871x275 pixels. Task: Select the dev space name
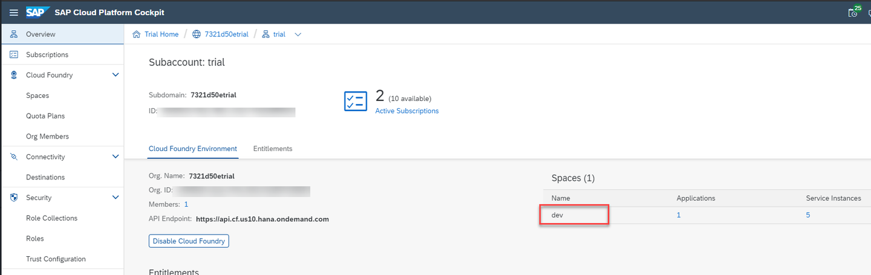[x=557, y=215]
